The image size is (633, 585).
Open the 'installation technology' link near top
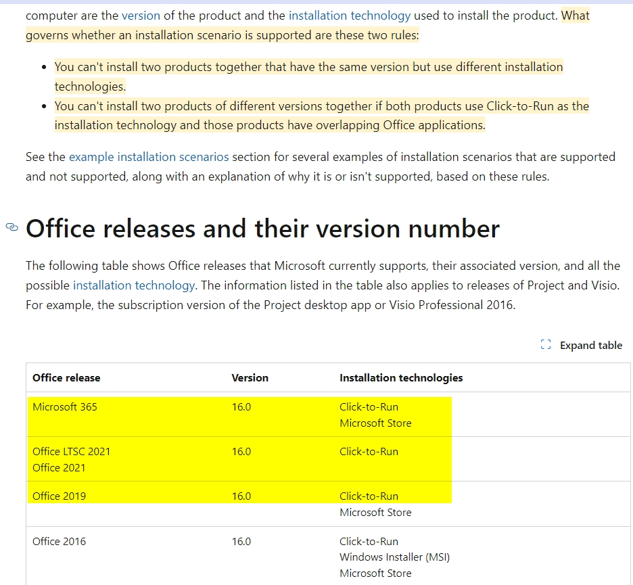tap(350, 16)
